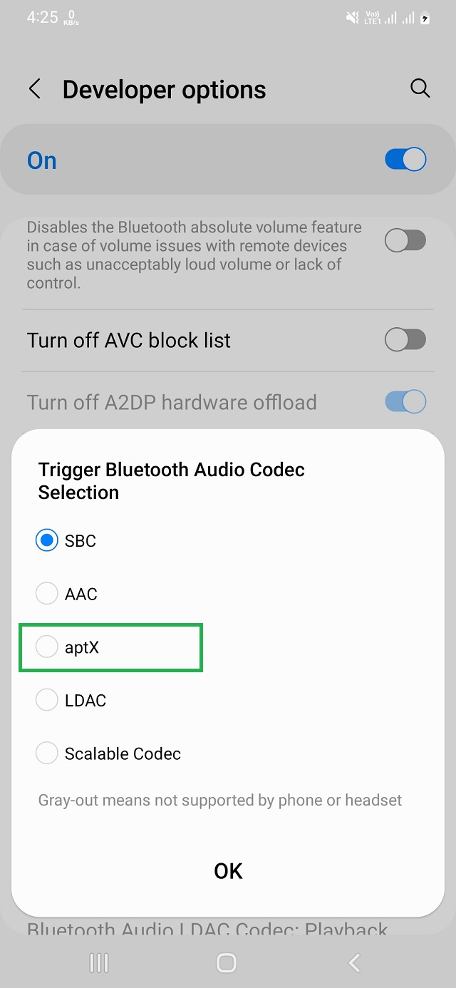Enable the disable absolute volume switch
456x988 pixels.
(405, 241)
